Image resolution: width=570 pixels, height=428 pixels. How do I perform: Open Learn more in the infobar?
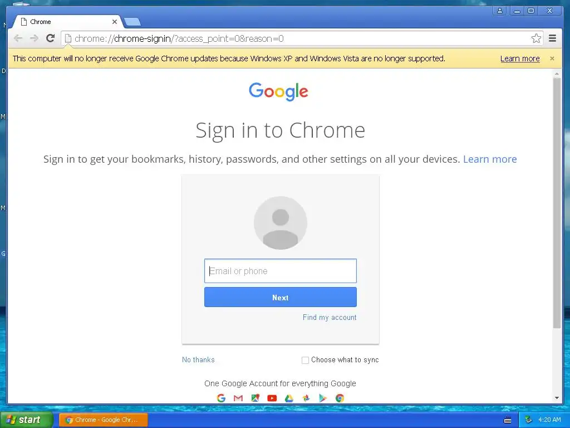click(x=520, y=59)
